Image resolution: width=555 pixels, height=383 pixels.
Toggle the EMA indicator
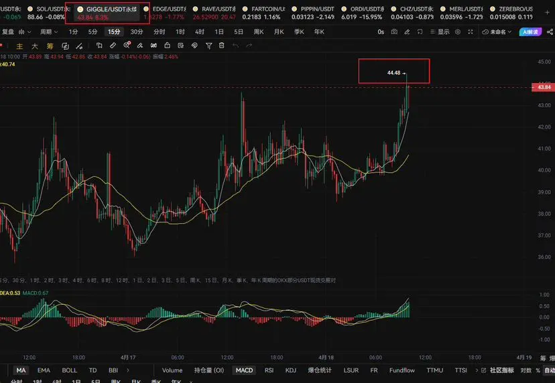(x=44, y=370)
